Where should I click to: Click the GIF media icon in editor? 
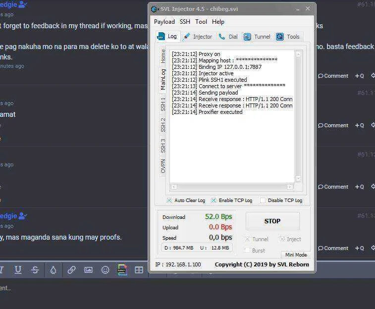122,270
